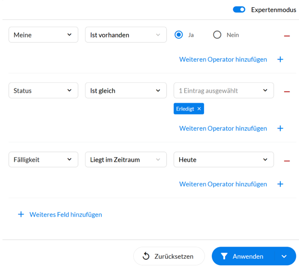Apply filter with Anwenden button
This screenshot has height=267, width=299.
[x=243, y=256]
